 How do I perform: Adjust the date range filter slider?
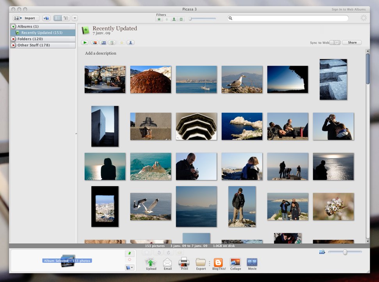[x=190, y=19]
